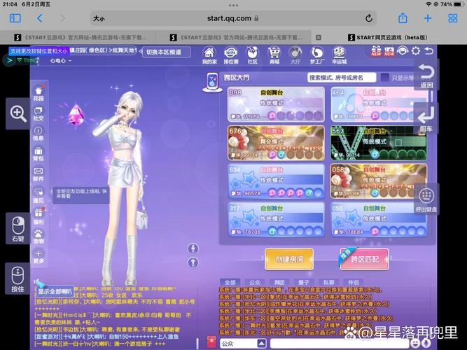Join room 055 自创舞台

(x=379, y=220)
